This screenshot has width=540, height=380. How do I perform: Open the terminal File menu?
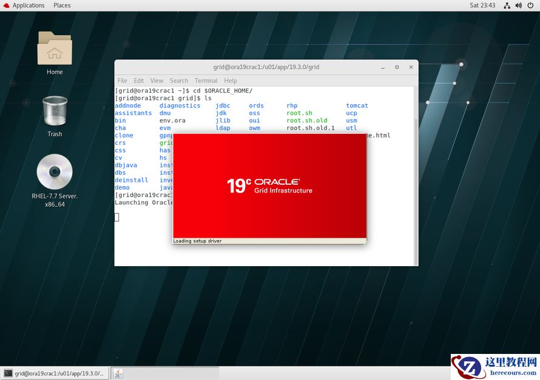tap(122, 81)
